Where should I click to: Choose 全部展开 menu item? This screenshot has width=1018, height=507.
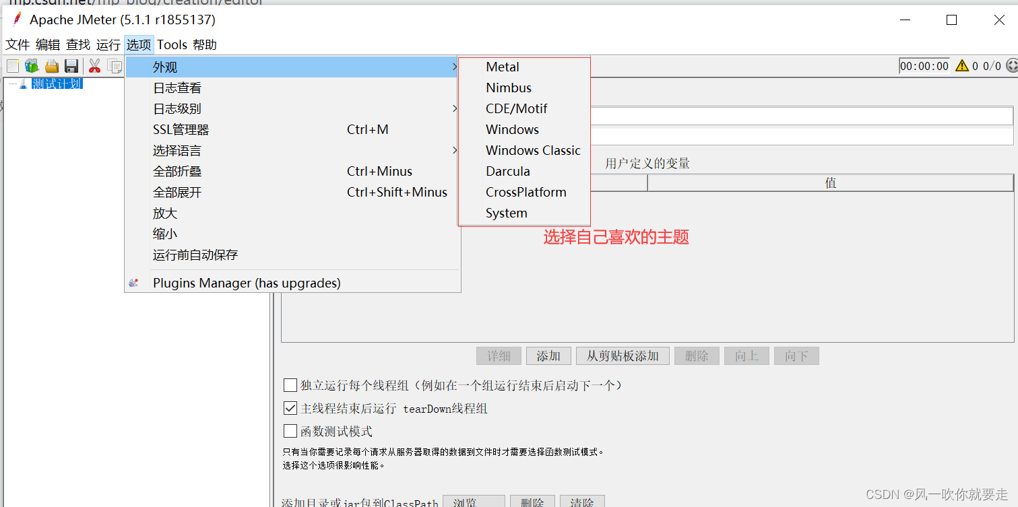pyautogui.click(x=292, y=192)
